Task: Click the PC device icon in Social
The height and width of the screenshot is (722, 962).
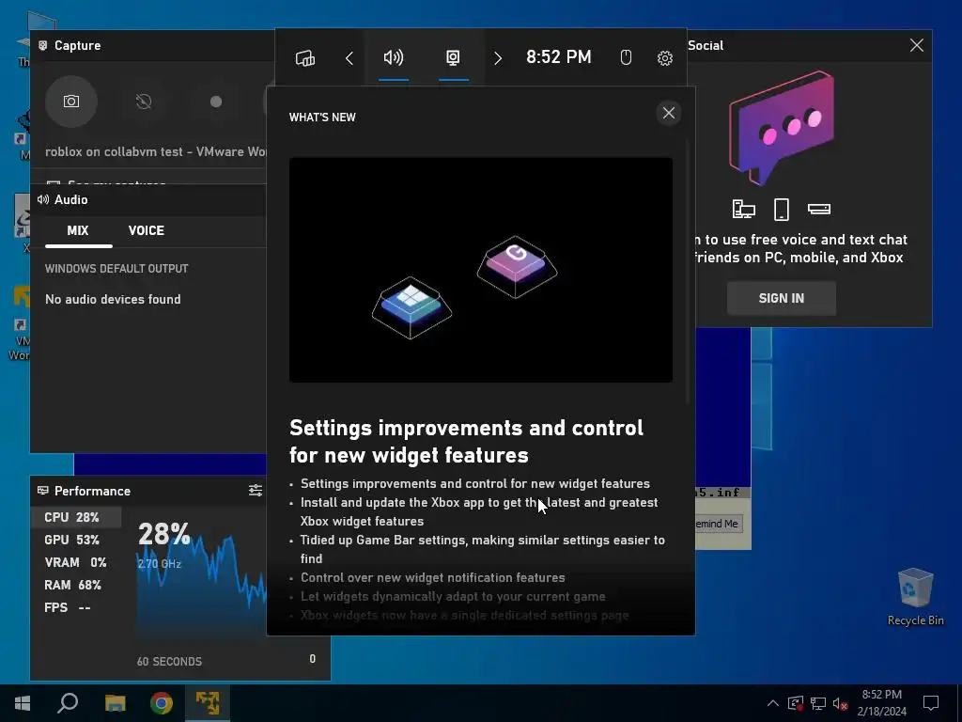Action: pyautogui.click(x=744, y=210)
